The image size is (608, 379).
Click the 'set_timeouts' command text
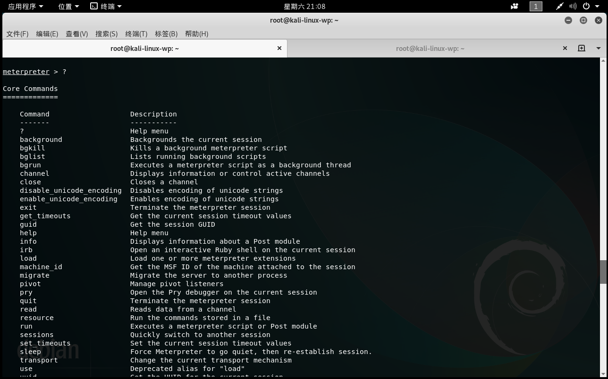click(45, 343)
